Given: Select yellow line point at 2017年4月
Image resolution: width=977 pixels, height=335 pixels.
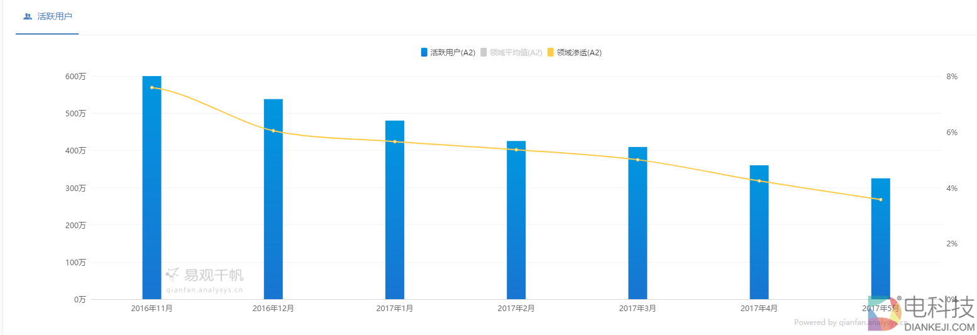Looking at the screenshot, I should coord(759,181).
